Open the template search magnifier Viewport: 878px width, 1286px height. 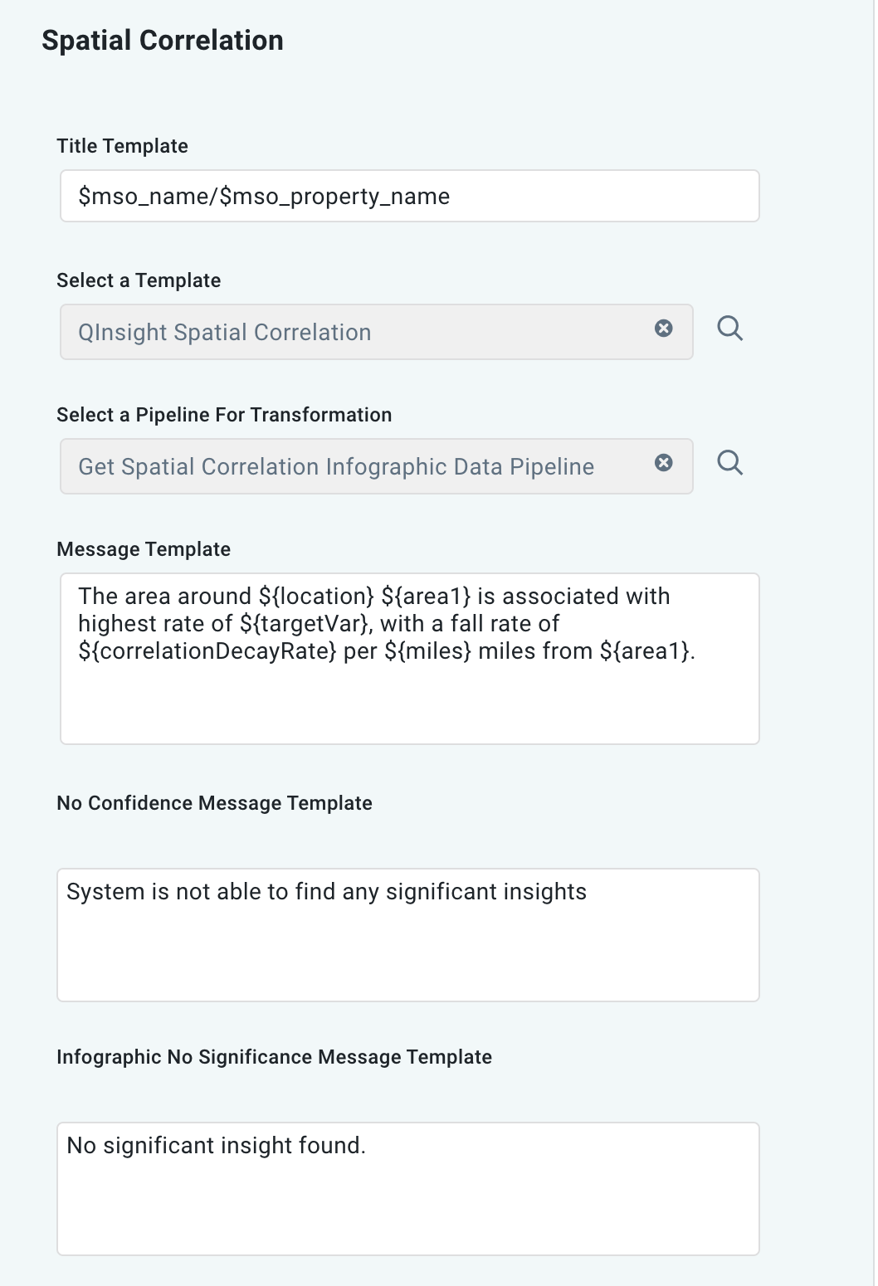[x=730, y=329]
